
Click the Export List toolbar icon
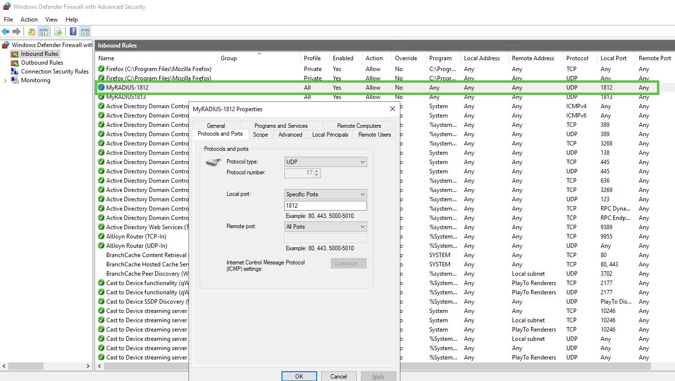point(58,32)
